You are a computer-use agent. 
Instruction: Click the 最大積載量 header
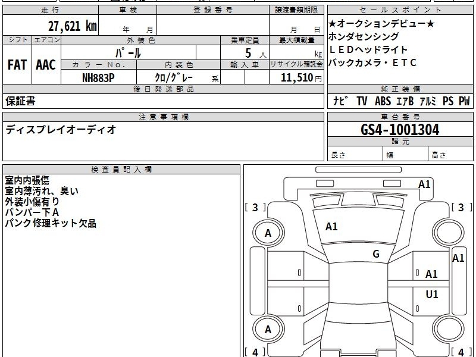pyautogui.click(x=296, y=40)
